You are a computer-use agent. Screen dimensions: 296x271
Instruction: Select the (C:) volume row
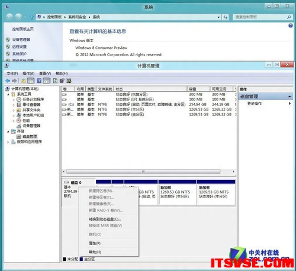[149, 104]
